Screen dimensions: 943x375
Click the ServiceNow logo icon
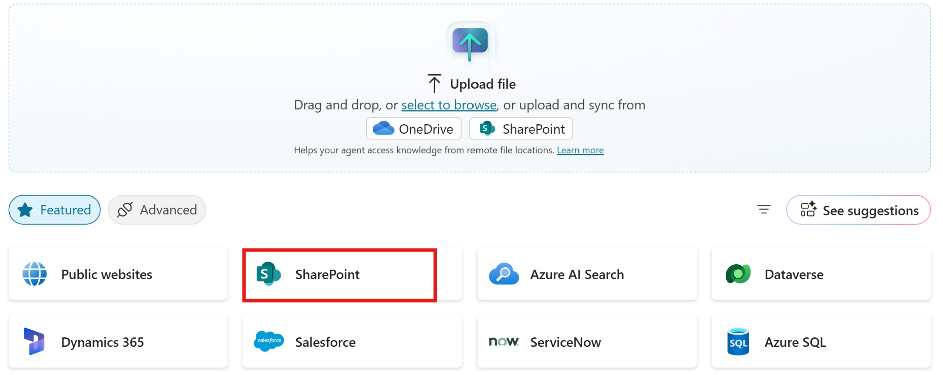click(505, 342)
